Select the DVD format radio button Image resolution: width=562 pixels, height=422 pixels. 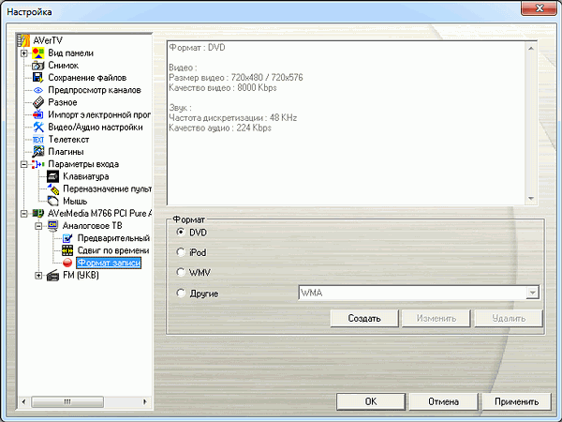click(x=181, y=233)
